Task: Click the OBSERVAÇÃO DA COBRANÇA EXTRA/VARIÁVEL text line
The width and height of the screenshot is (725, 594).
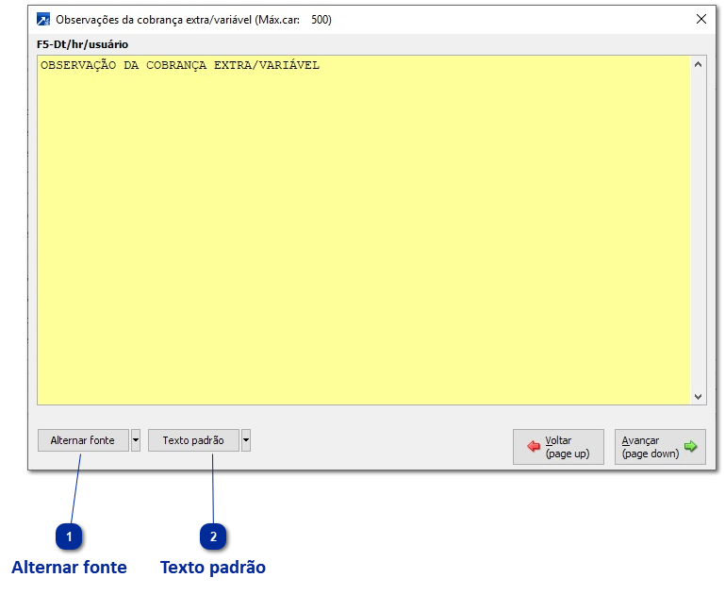Action: pos(180,65)
